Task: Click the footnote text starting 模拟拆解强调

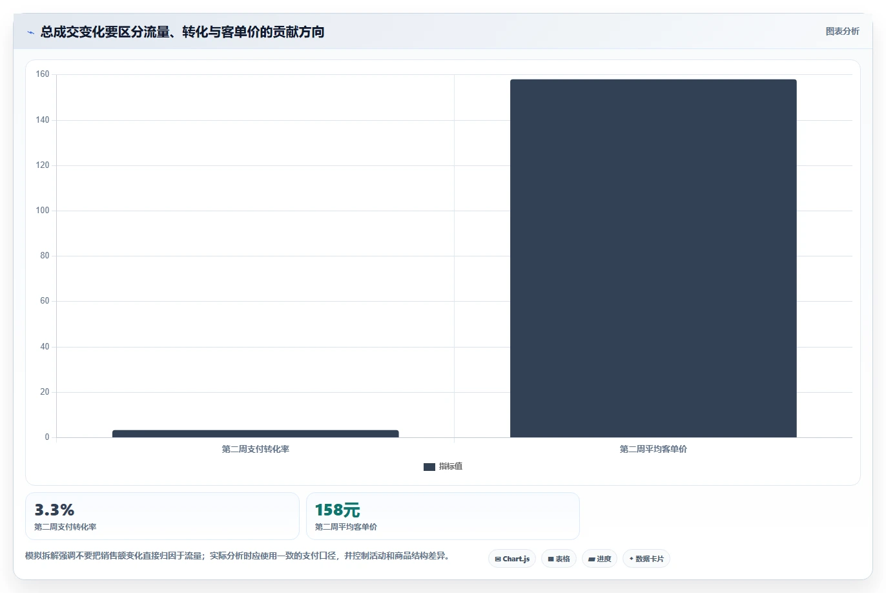Action: click(x=237, y=556)
